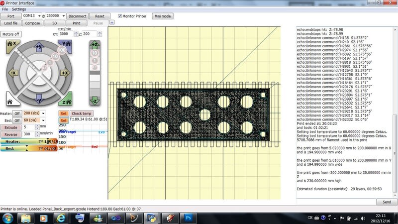Open Internet Explorer from taskbar
398x224 pixels.
pos(61,218)
